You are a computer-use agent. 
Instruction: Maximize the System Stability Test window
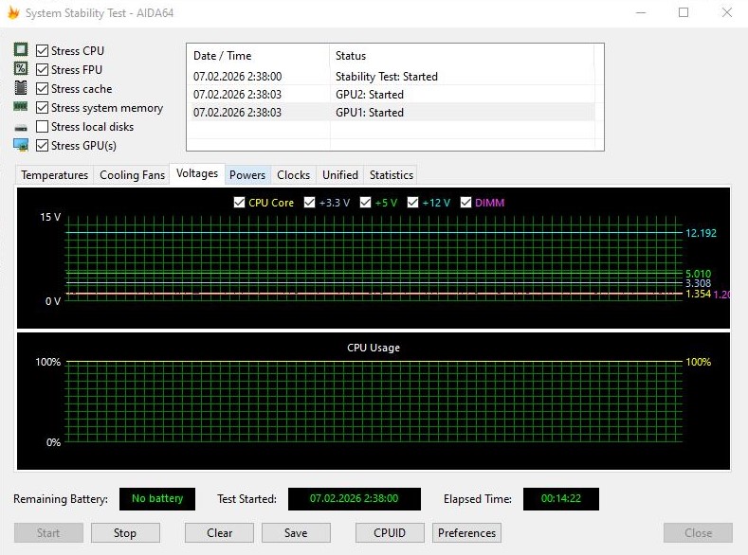click(684, 13)
